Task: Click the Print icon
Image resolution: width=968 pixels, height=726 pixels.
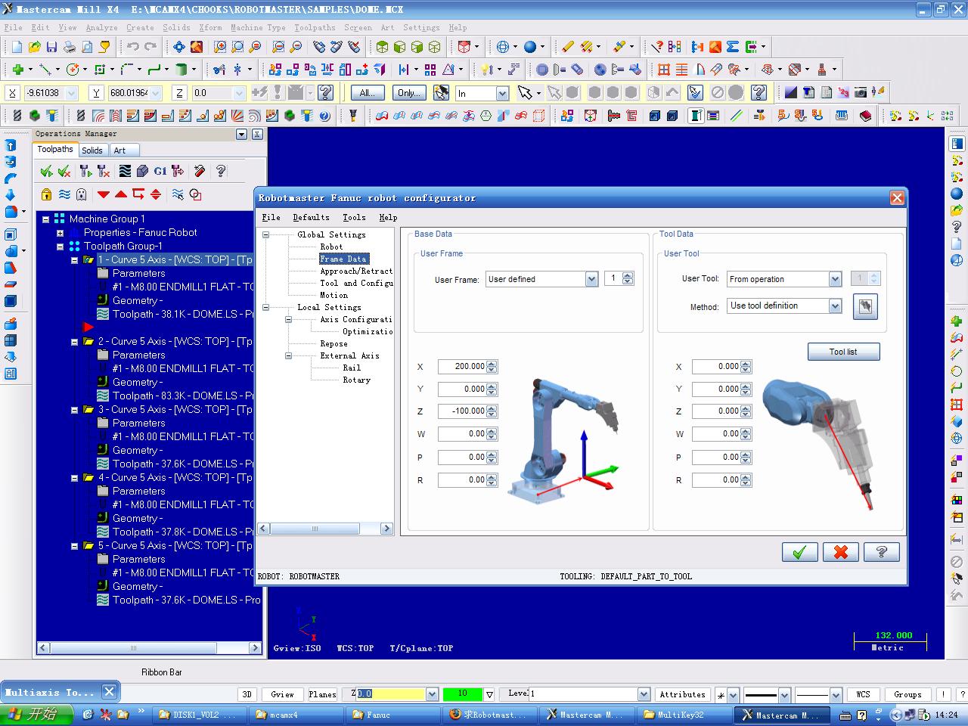Action: 69,47
